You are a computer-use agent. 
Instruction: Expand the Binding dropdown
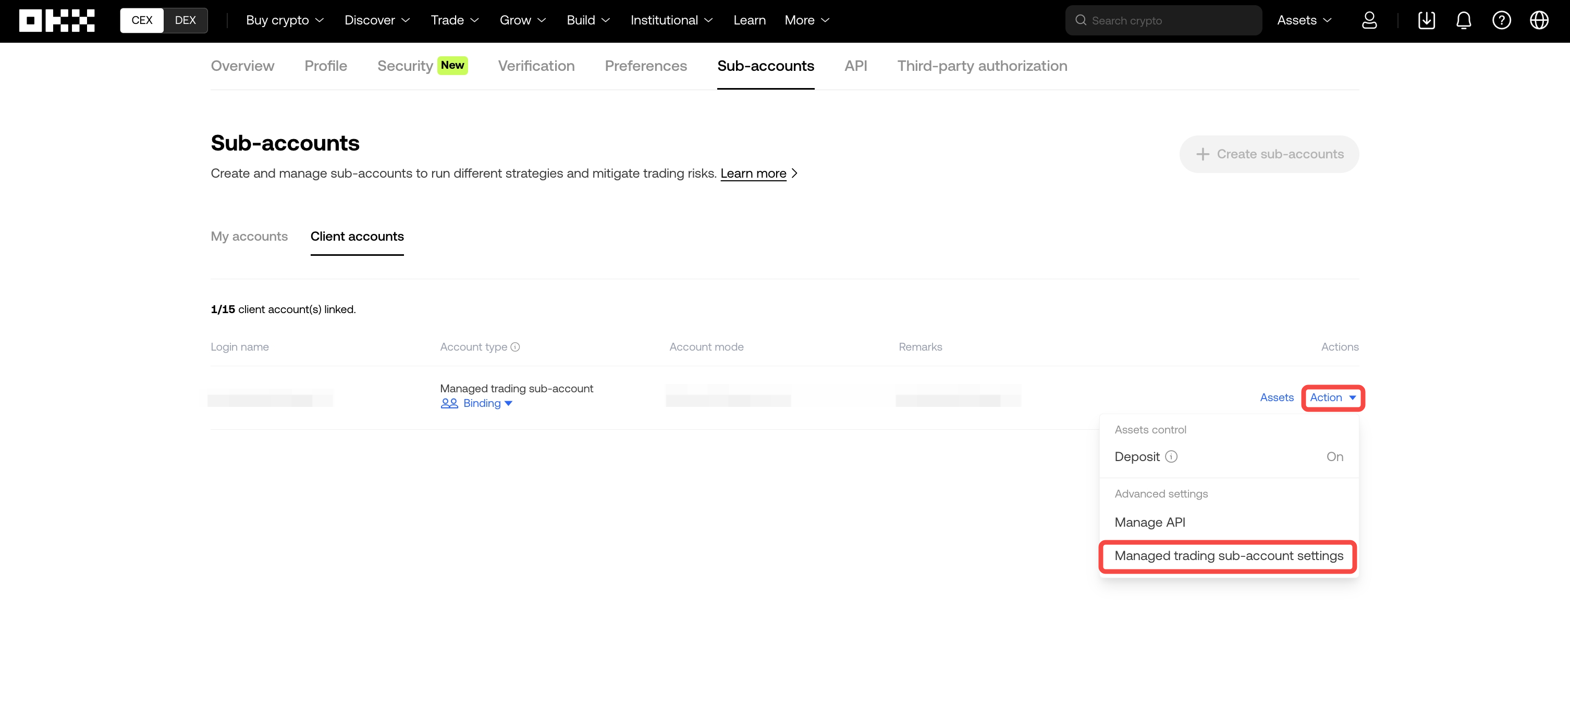[481, 403]
